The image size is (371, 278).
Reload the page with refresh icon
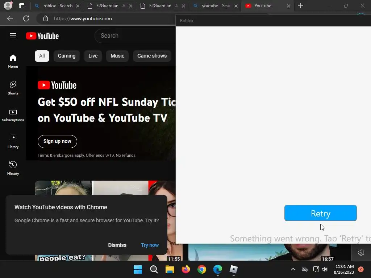coord(26,18)
